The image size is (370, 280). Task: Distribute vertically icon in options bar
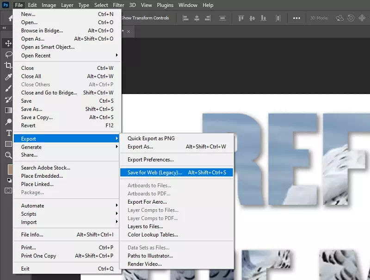222,18
